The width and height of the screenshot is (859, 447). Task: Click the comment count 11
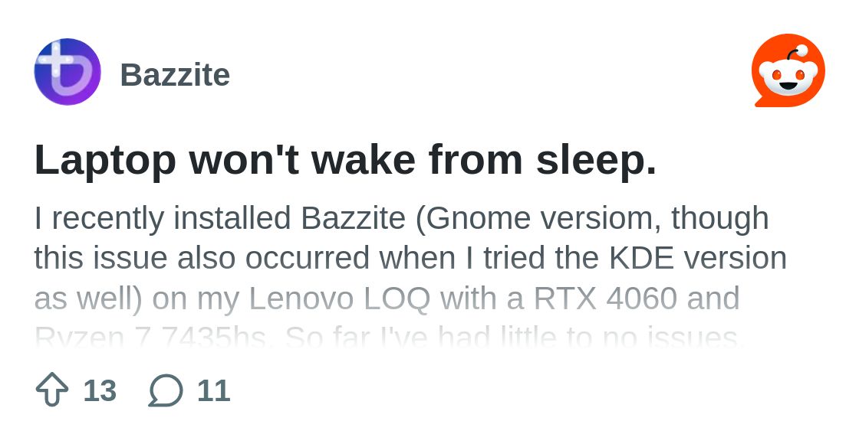pos(213,391)
